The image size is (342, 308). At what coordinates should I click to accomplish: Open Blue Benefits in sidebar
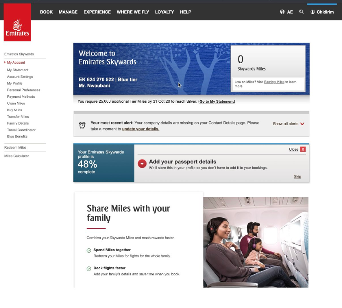point(17,136)
